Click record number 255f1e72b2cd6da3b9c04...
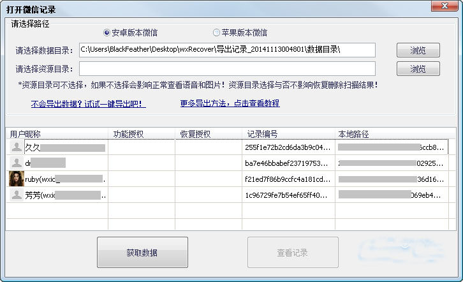 [x=288, y=147]
